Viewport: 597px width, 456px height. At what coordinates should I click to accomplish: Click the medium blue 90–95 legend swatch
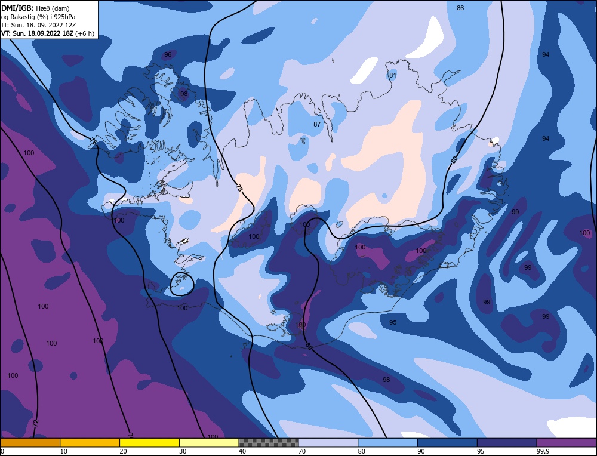pyautogui.click(x=447, y=443)
